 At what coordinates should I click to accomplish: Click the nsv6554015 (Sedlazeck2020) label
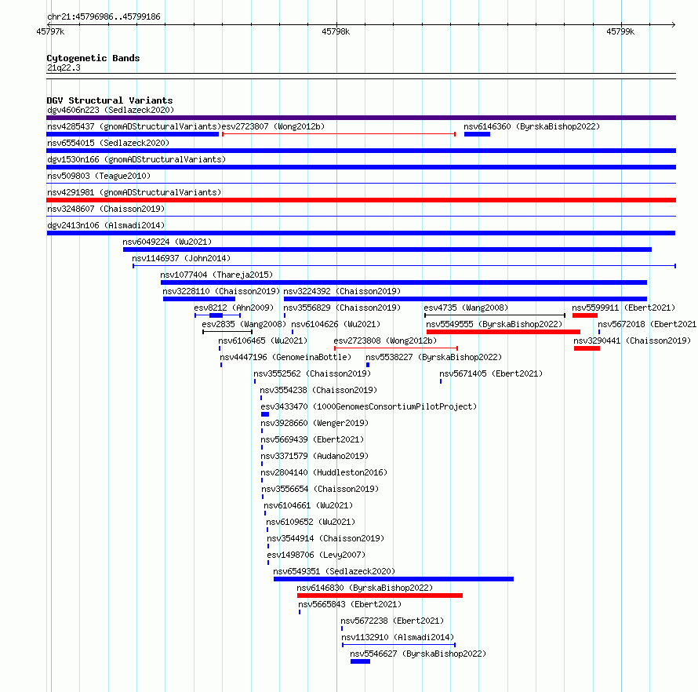pyautogui.click(x=108, y=143)
